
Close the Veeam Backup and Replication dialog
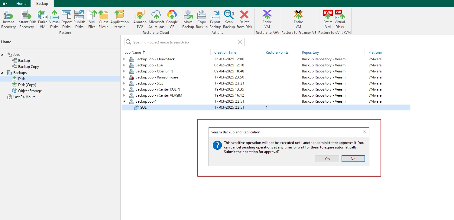click(x=364, y=132)
